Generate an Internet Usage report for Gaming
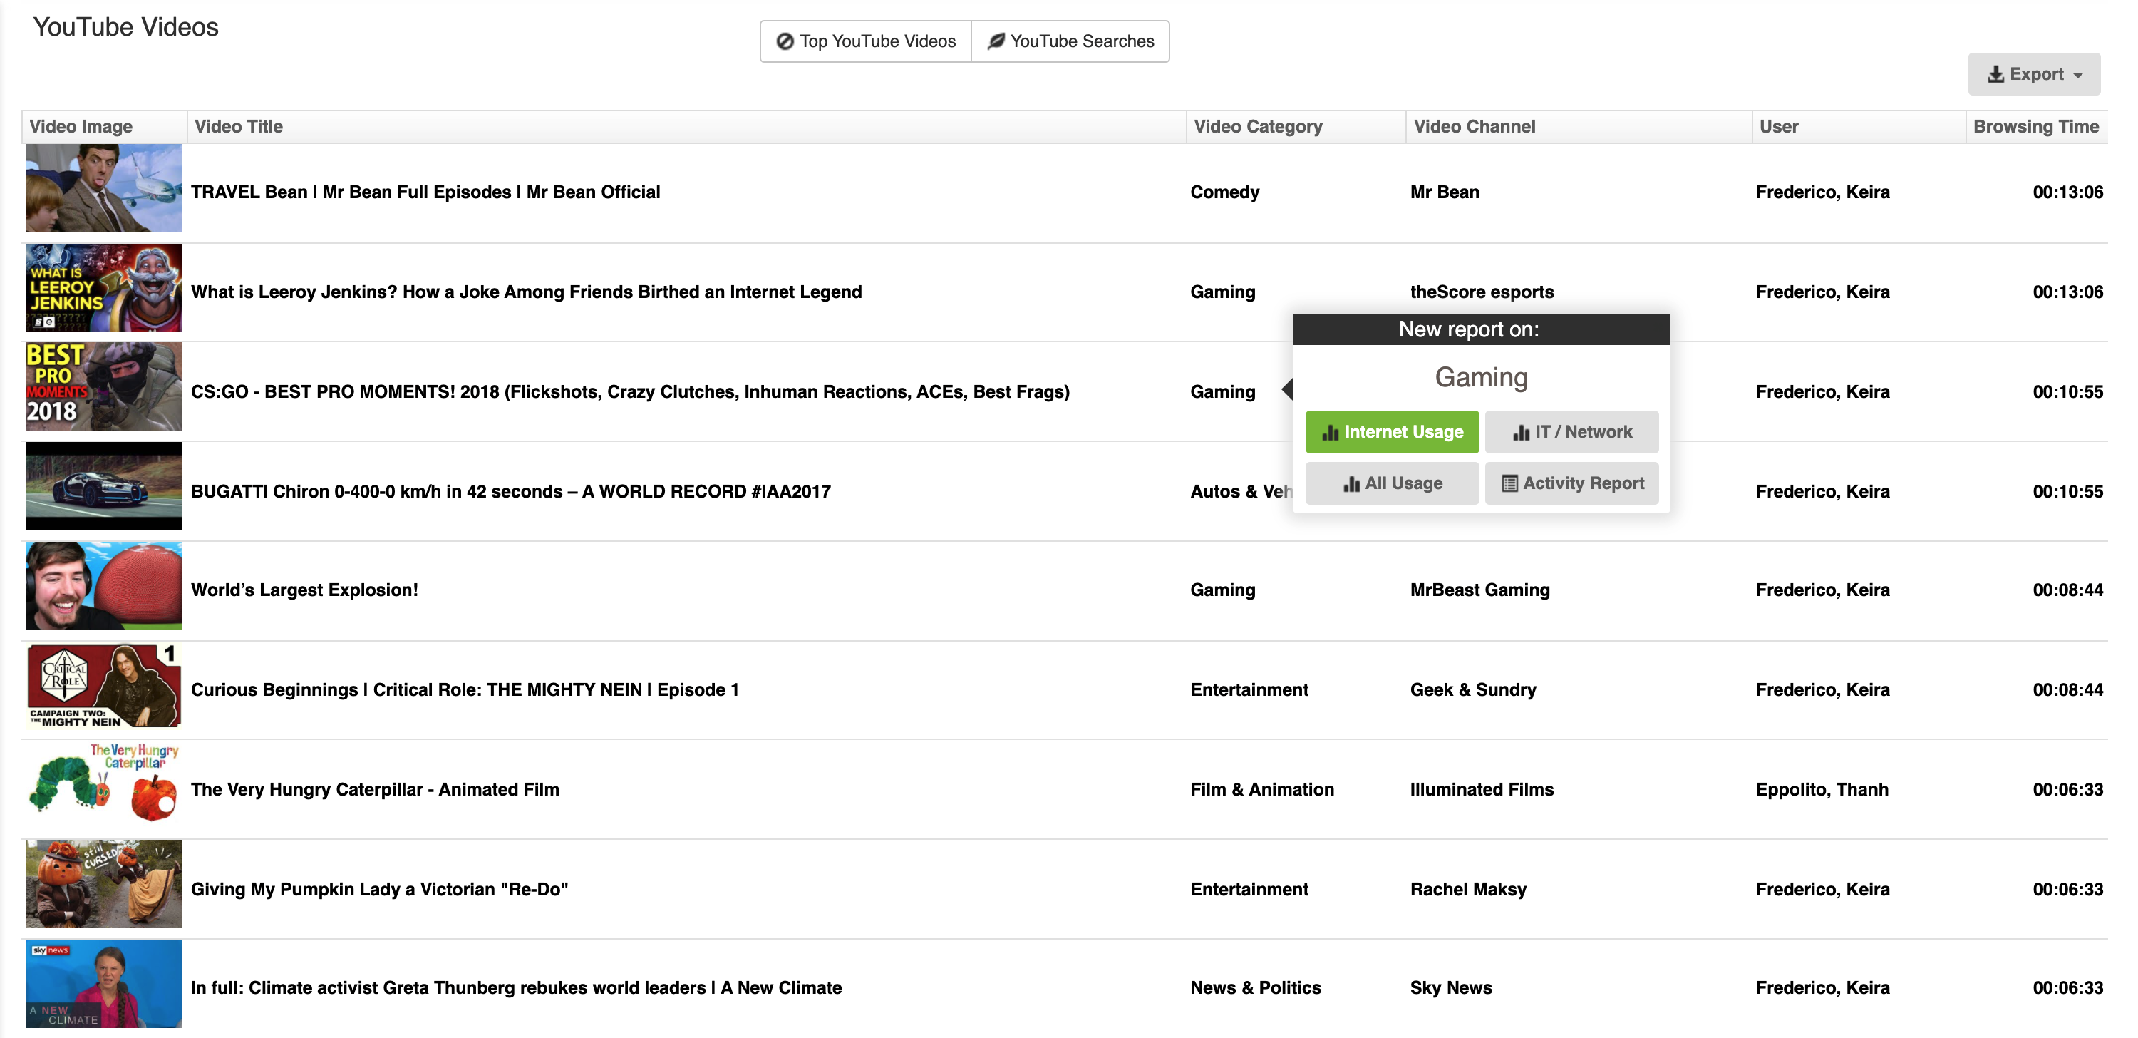 click(x=1392, y=432)
